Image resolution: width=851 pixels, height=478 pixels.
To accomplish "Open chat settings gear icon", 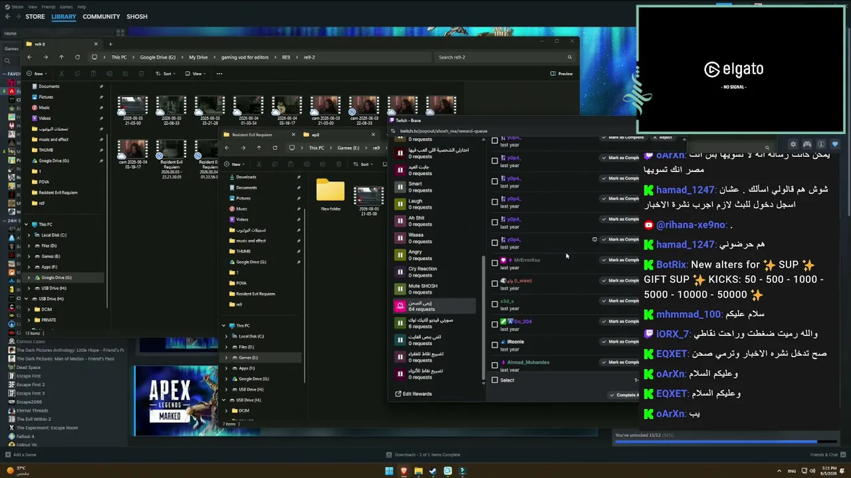I will [792, 144].
